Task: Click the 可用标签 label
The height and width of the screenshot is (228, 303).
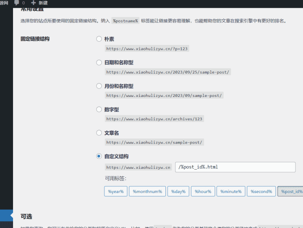Action: point(116,179)
